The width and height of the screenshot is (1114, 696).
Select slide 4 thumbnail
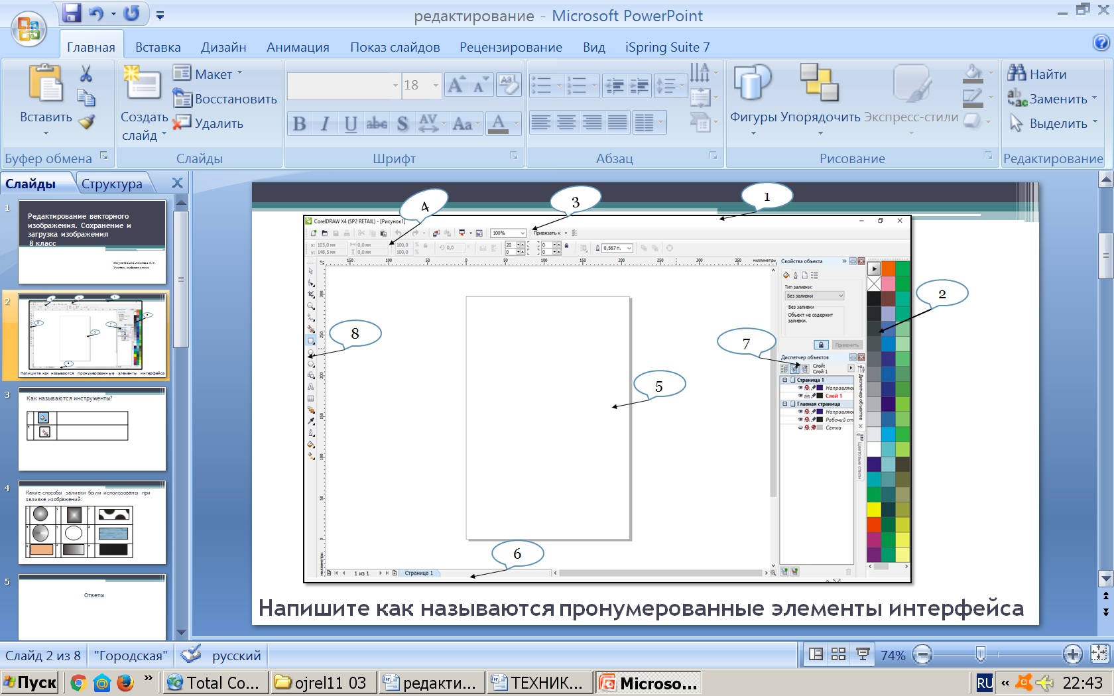coord(92,522)
